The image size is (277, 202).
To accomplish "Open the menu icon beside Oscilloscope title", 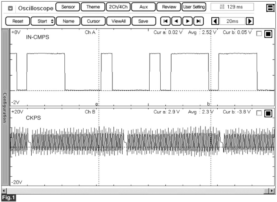I will tap(11, 8).
